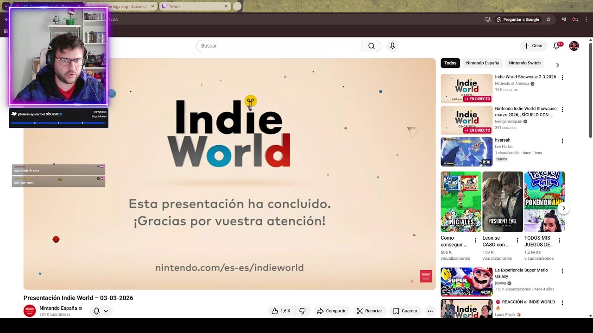Close the Twitch tab
Screen dimensions: 593x333
tap(226, 6)
